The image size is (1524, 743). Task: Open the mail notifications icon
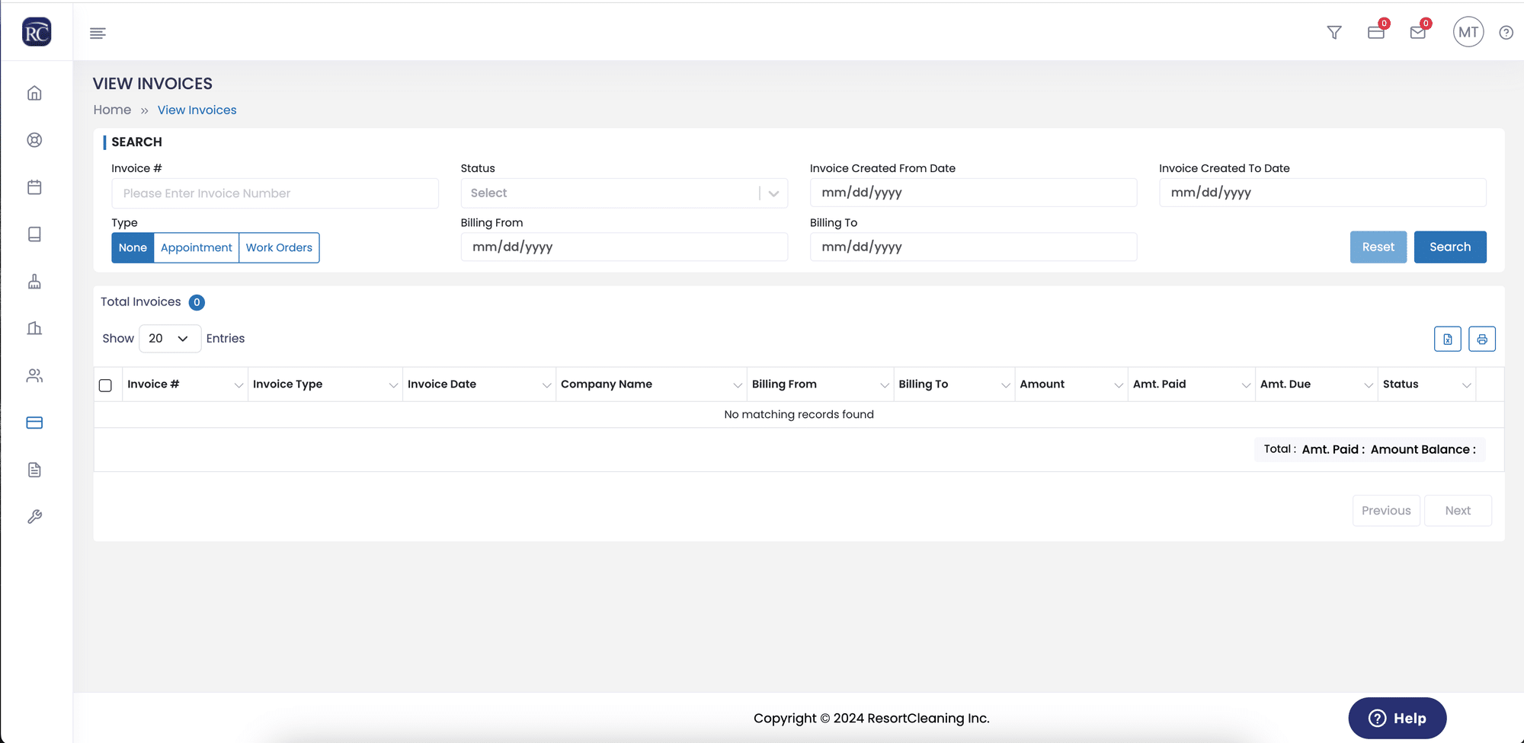click(1418, 33)
